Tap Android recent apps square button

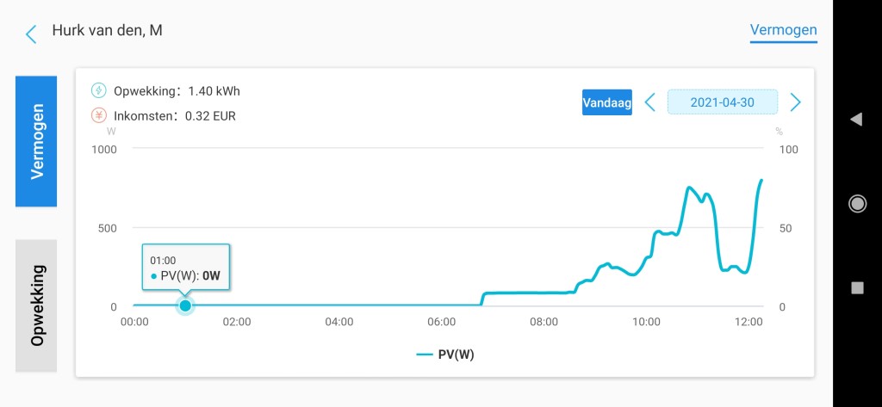(x=857, y=287)
